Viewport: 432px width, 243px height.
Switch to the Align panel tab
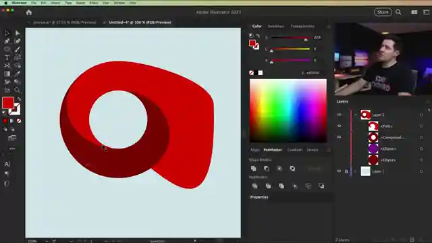tap(254, 150)
